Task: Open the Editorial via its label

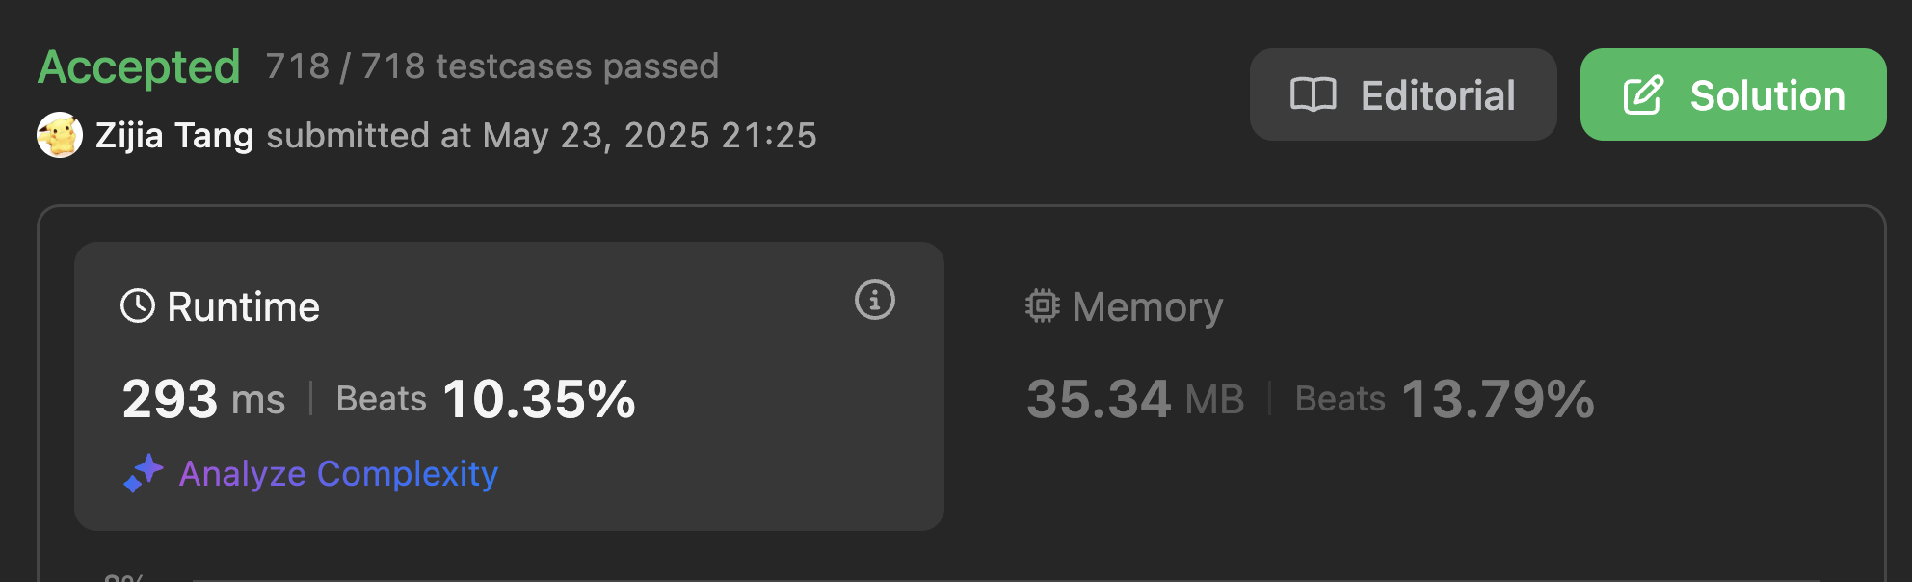Action: [1437, 95]
